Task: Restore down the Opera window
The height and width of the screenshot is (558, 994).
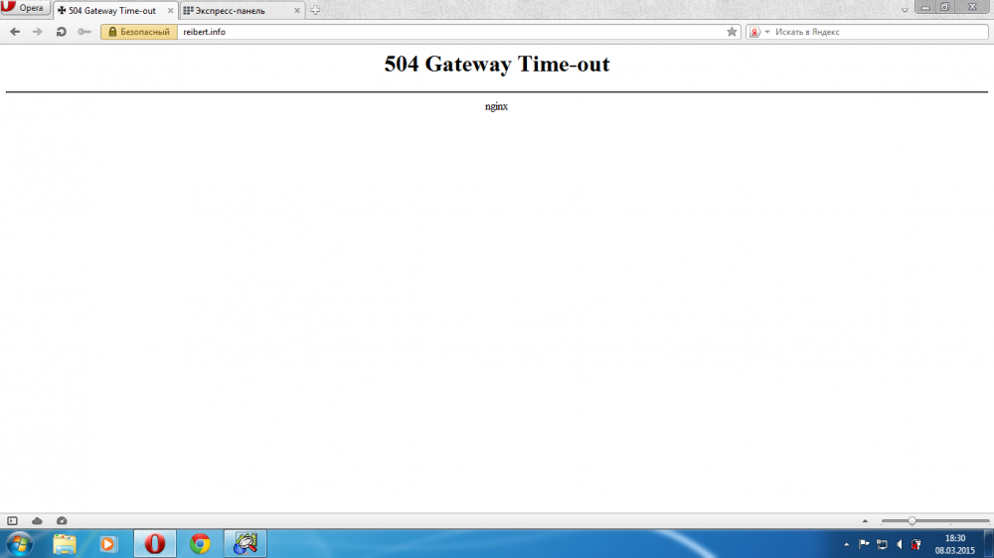Action: pyautogui.click(x=945, y=7)
